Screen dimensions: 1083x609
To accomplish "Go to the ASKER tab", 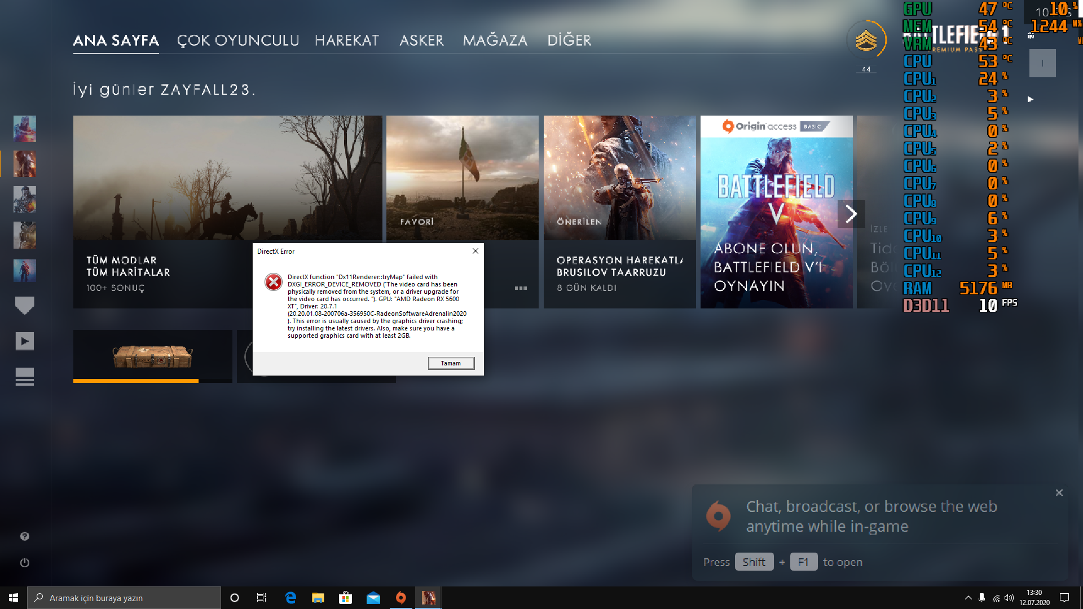I will tap(422, 41).
